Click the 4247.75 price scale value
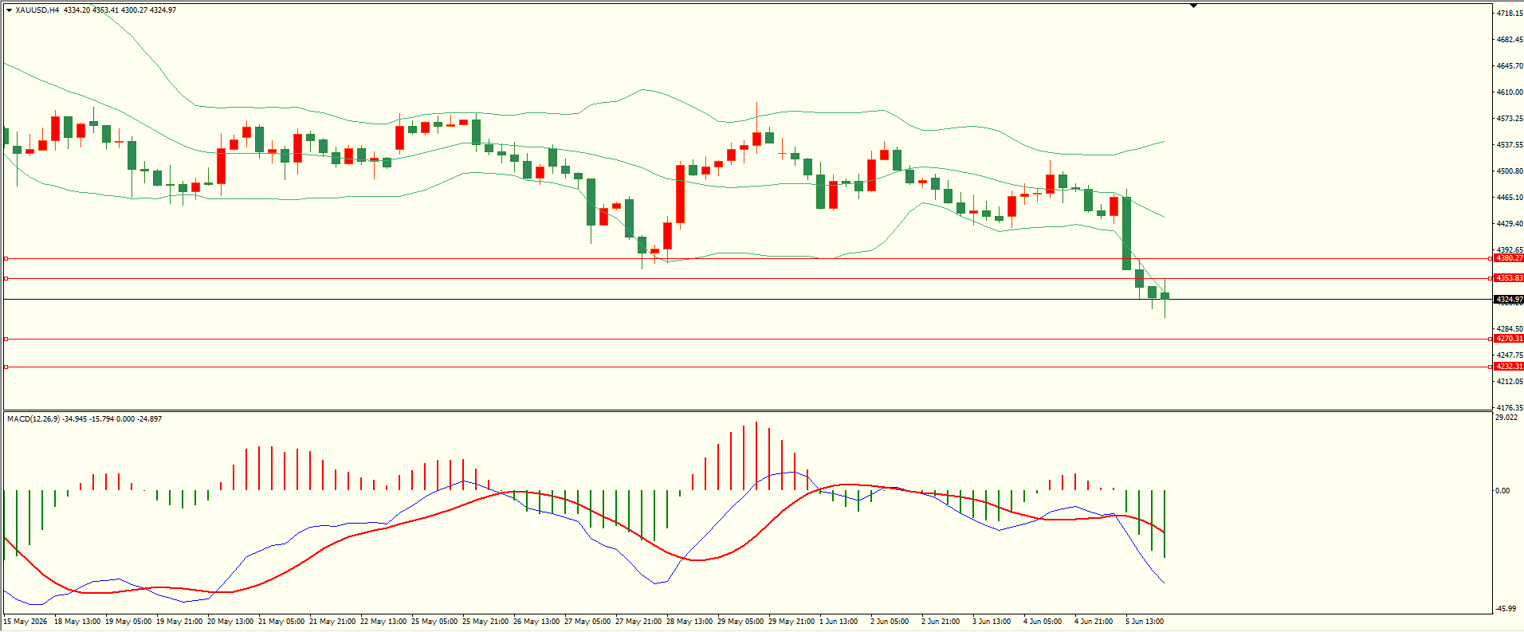Viewport: 1524px width, 632px height. coord(1510,355)
